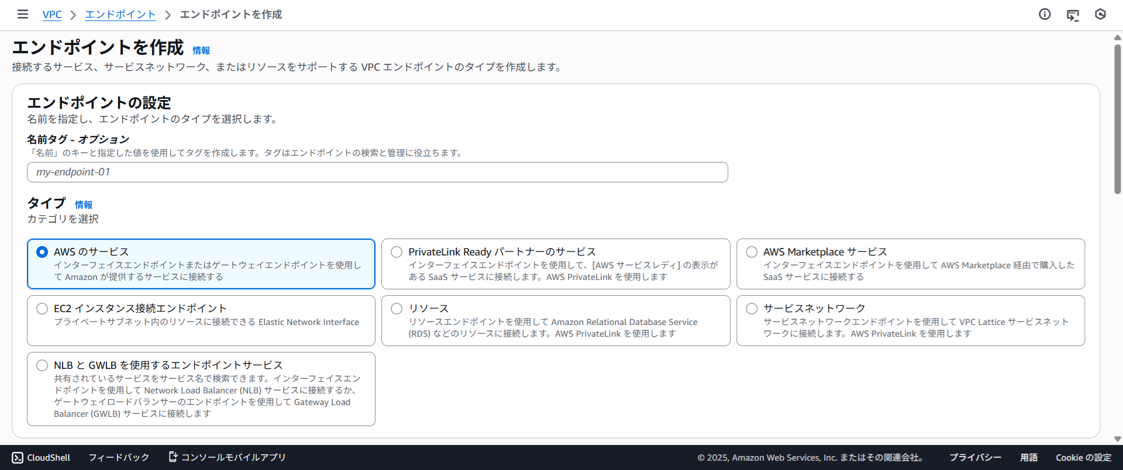Choose the サービスネットワーク radio option
The image size is (1123, 470).
[x=752, y=309]
